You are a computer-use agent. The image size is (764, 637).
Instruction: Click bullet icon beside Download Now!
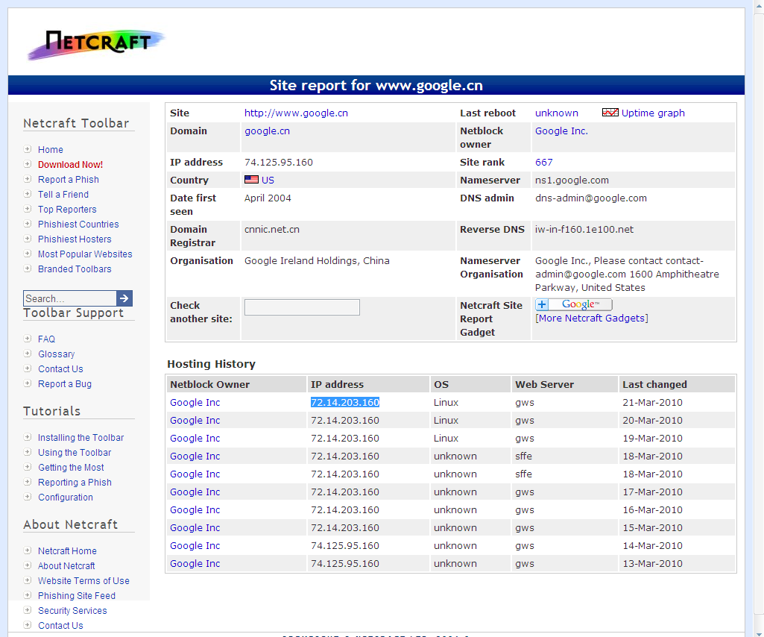(x=28, y=164)
